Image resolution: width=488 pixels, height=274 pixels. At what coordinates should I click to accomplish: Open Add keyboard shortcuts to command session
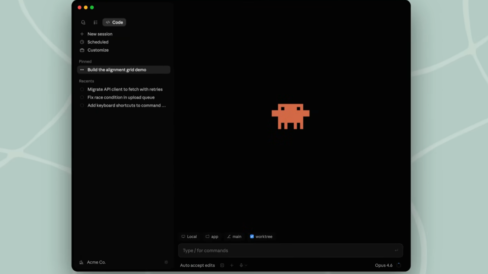click(126, 106)
